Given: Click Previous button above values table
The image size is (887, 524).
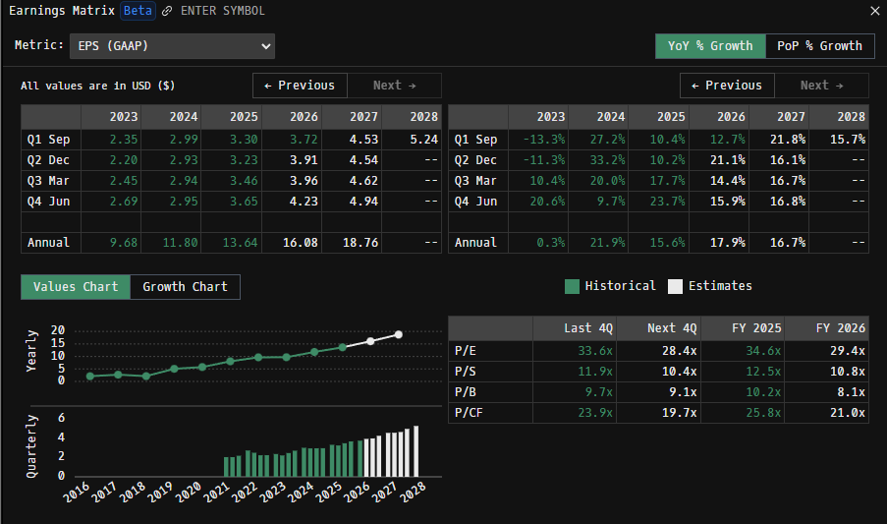Looking at the screenshot, I should (x=299, y=86).
